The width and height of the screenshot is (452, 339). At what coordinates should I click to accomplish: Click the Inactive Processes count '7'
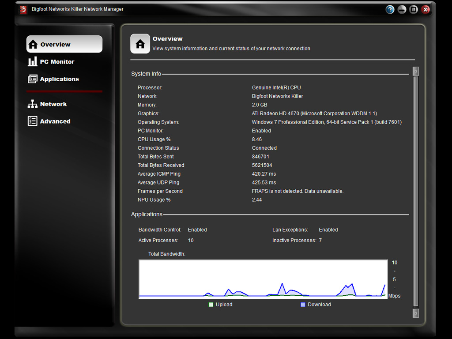(x=320, y=241)
